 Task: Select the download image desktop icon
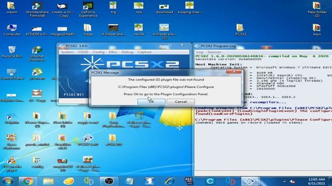[x=164, y=8]
